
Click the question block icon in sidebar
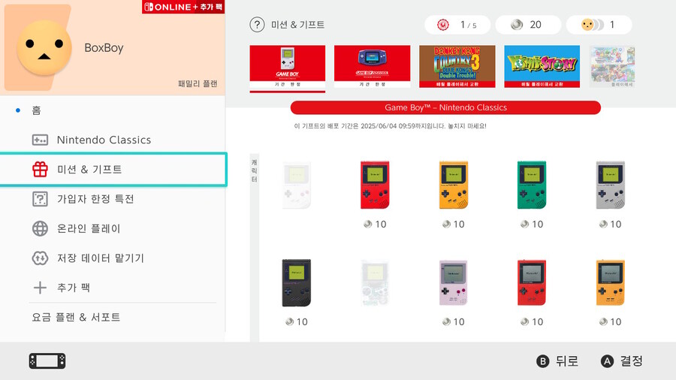(40, 199)
